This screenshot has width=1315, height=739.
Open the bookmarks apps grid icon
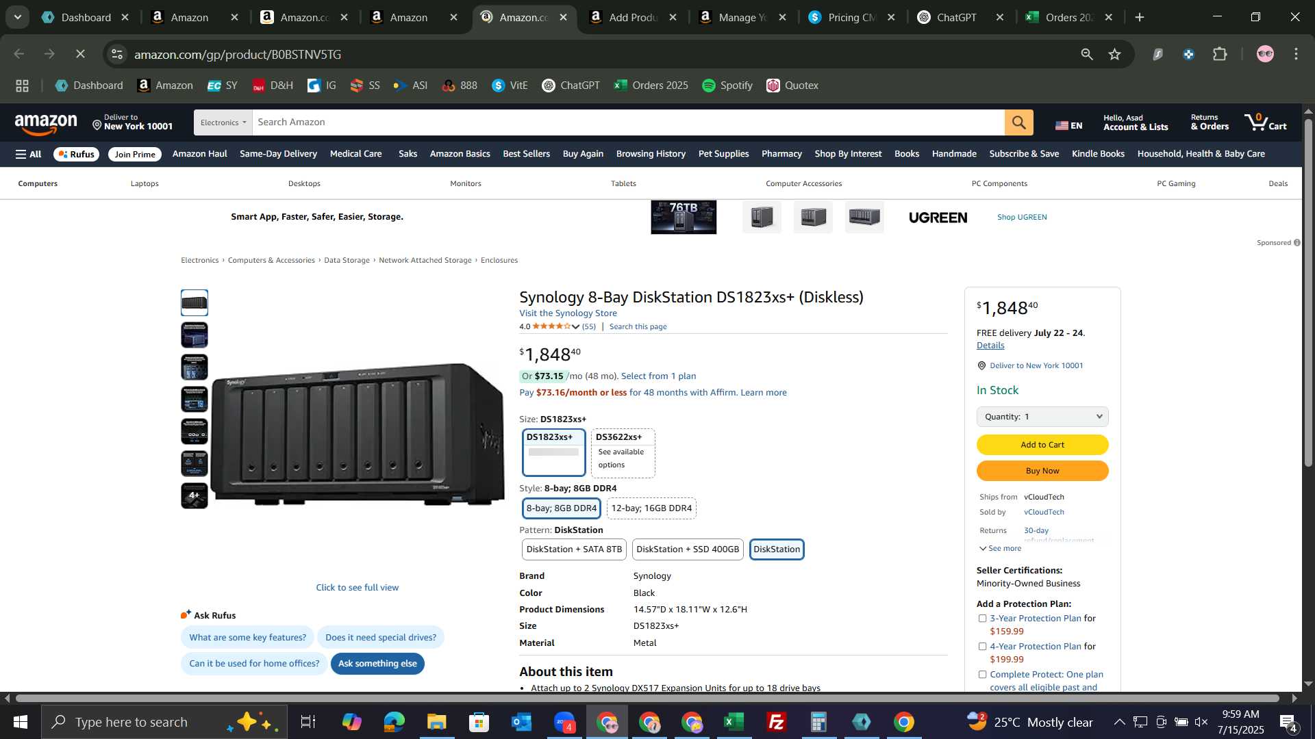(x=22, y=86)
